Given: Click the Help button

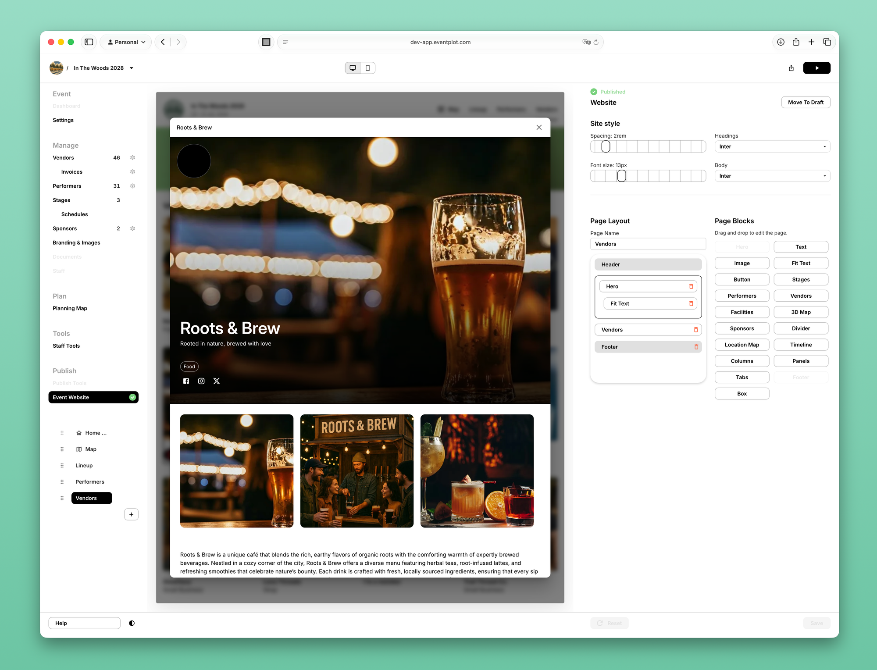Looking at the screenshot, I should pos(84,623).
